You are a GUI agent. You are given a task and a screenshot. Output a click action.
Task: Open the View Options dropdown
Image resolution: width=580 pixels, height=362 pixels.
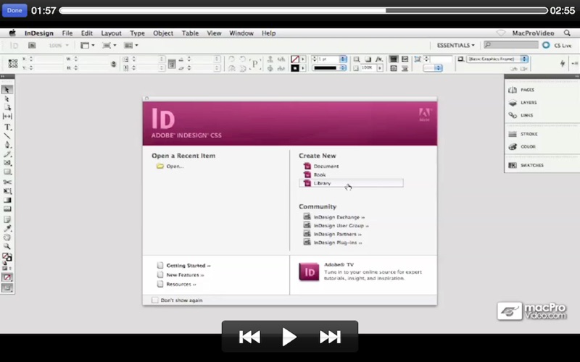click(x=88, y=46)
